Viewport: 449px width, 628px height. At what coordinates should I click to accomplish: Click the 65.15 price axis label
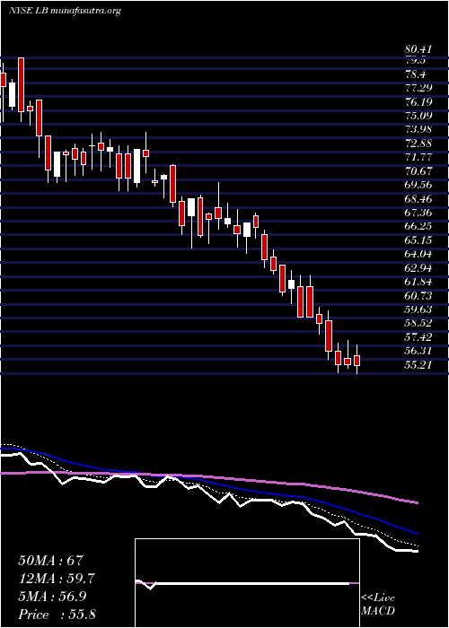pyautogui.click(x=418, y=240)
